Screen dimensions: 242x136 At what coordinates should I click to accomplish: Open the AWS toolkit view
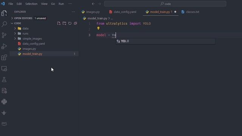pos(4,124)
